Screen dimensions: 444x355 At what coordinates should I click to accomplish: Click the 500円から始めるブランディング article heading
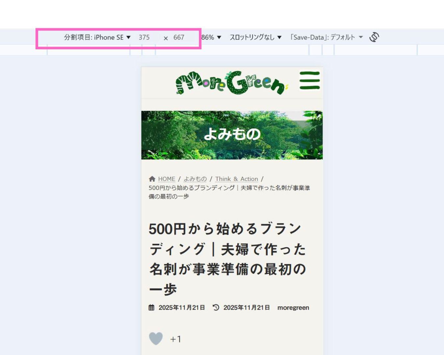pyautogui.click(x=228, y=259)
